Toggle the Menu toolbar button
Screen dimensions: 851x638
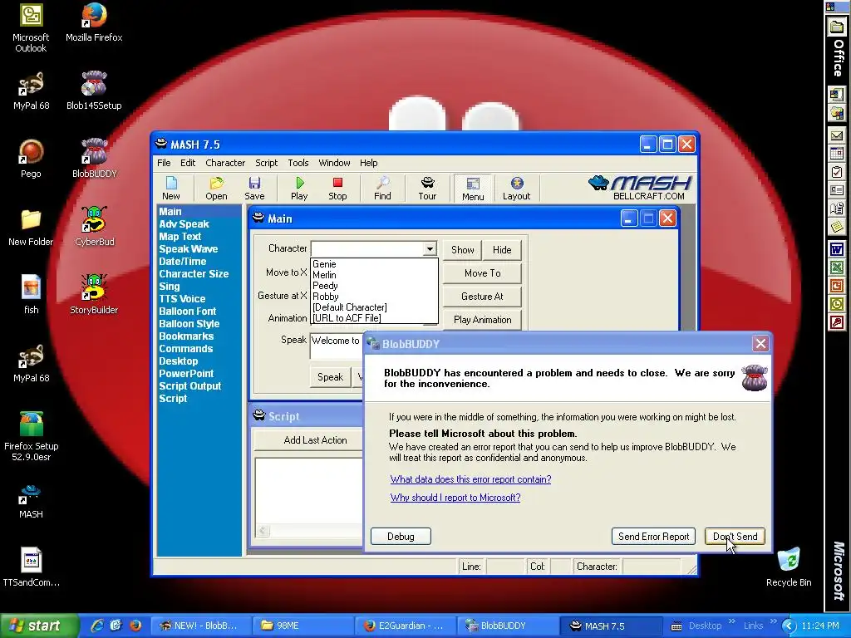tap(473, 189)
